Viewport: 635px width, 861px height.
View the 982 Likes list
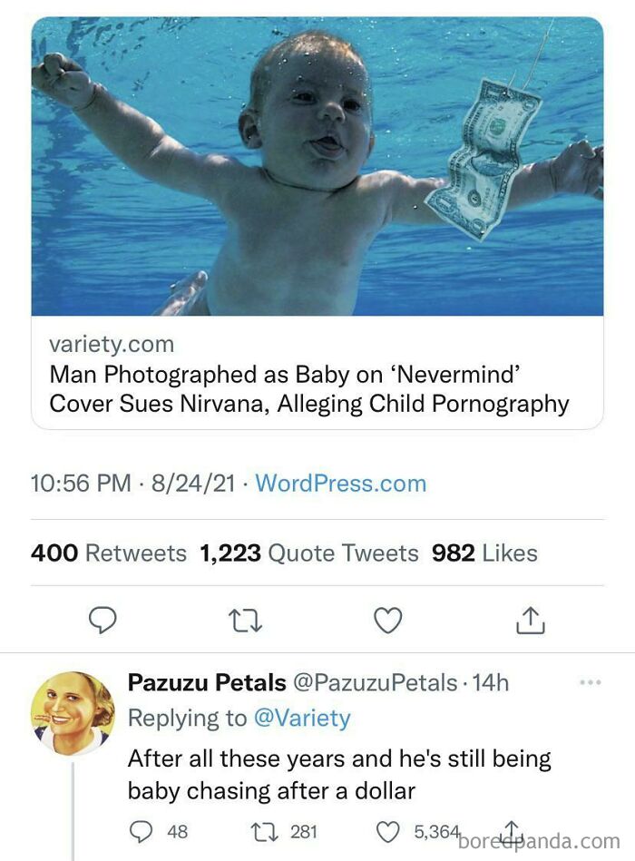[x=484, y=553]
